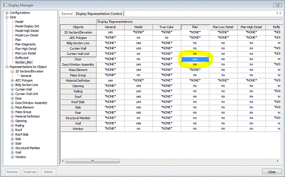Collapse the 2D Section/Elevation tree node
The width and height of the screenshot is (285, 177).
12,71
